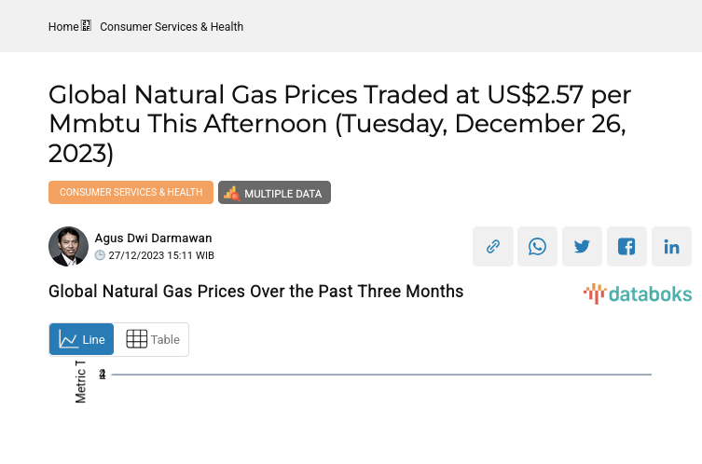Share the article on Twitter

tap(583, 247)
